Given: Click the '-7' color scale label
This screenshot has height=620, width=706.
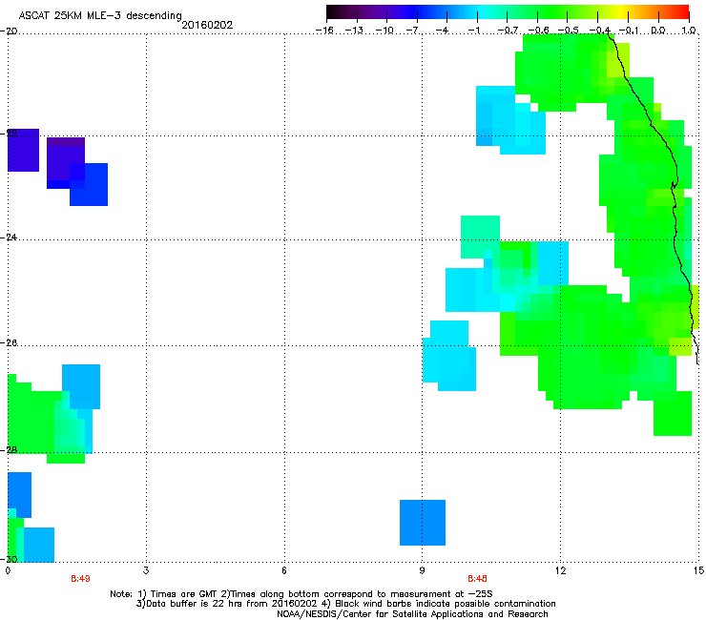Looking at the screenshot, I should point(413,31).
